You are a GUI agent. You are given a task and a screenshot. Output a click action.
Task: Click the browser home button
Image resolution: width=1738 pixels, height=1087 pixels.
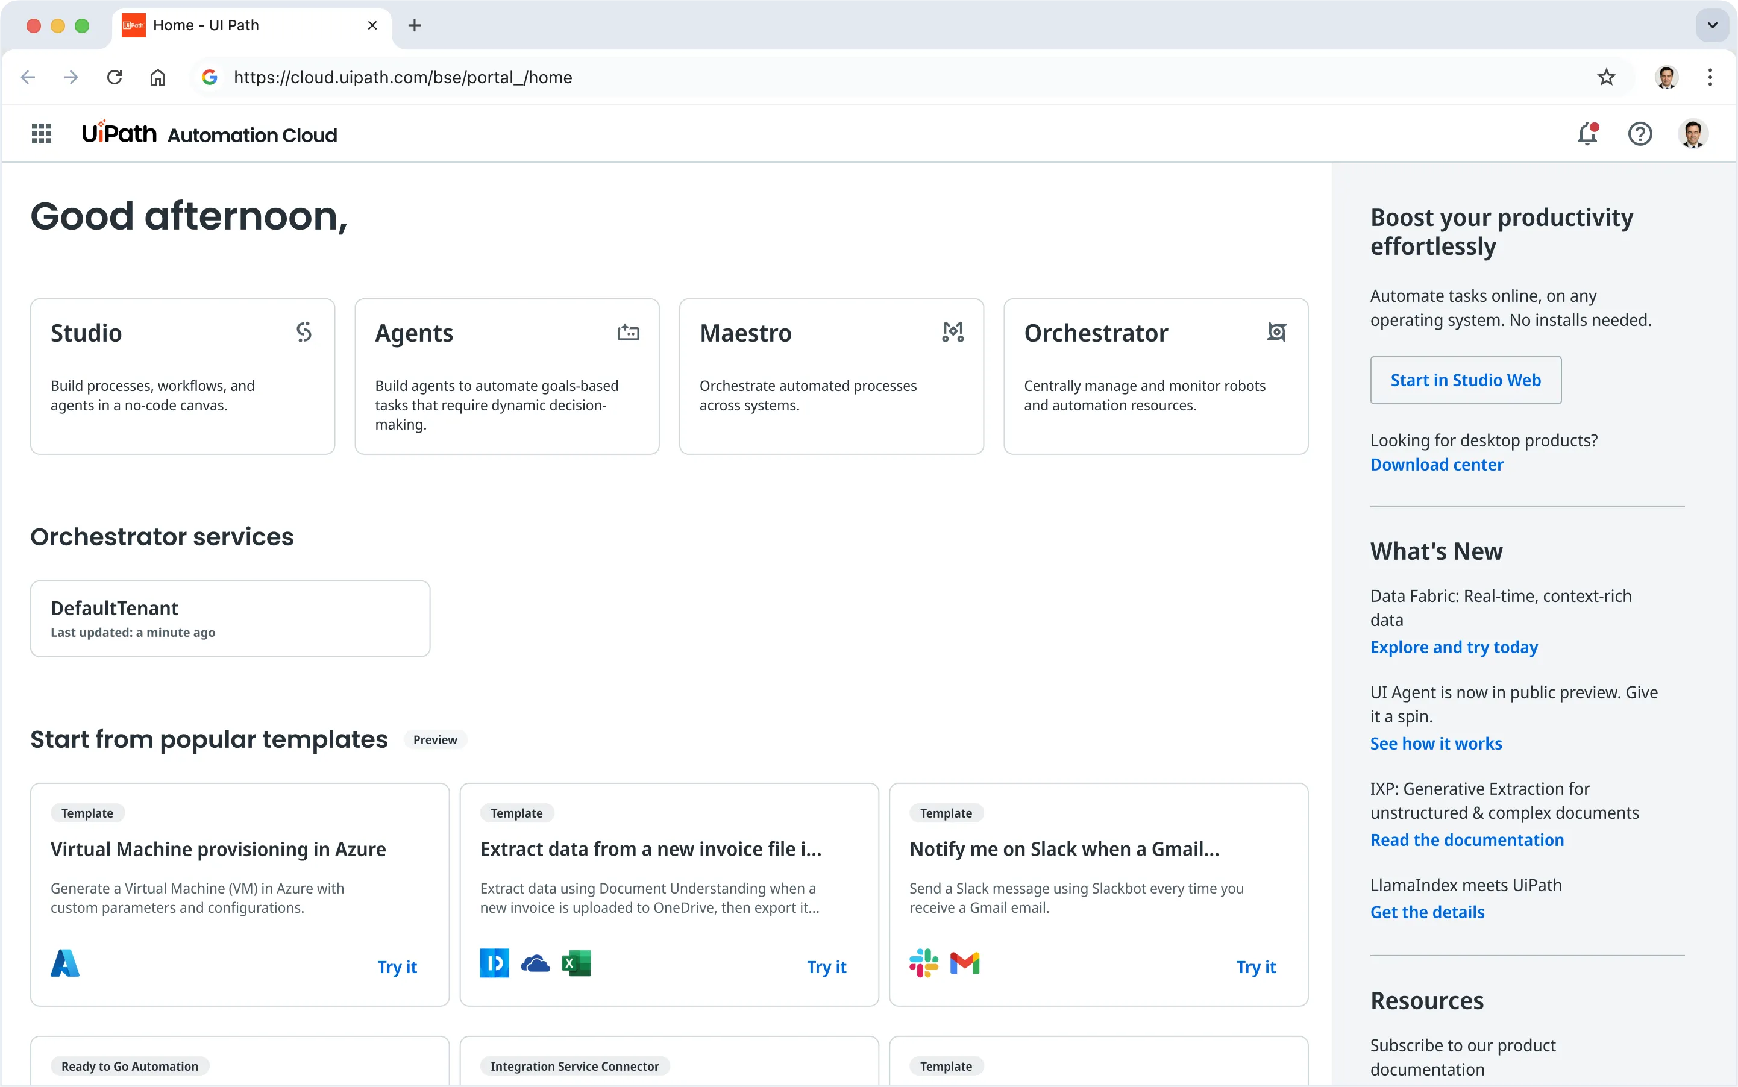(x=157, y=77)
